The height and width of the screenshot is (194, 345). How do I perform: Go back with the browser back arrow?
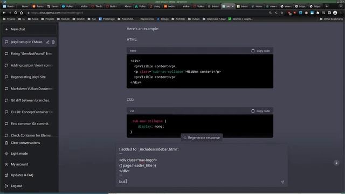pyautogui.click(x=4, y=13)
